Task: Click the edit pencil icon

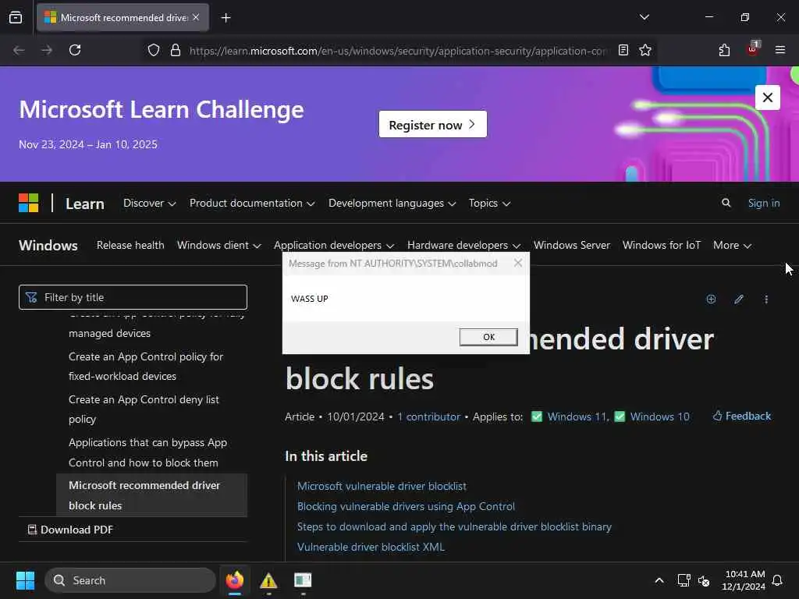Action: pyautogui.click(x=738, y=299)
